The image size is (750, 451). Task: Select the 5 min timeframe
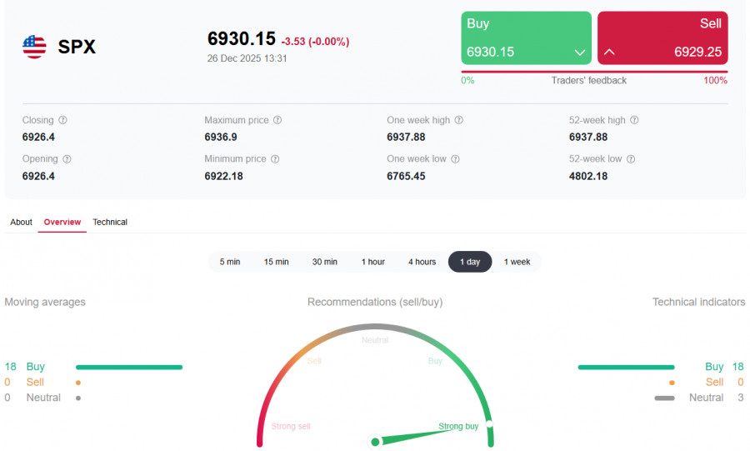tap(230, 262)
